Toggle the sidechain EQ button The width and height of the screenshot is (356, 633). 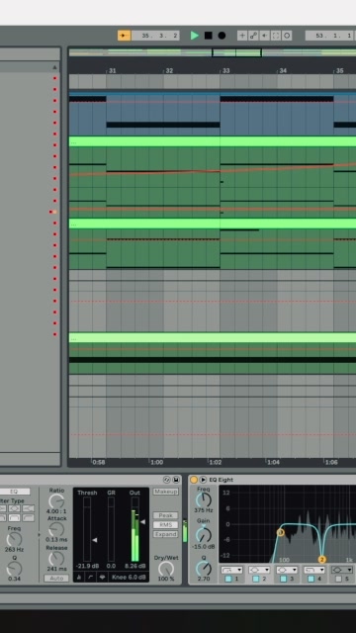click(15, 492)
